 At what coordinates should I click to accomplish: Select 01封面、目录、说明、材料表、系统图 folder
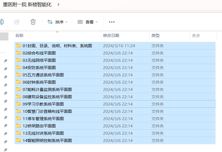tap(57, 46)
